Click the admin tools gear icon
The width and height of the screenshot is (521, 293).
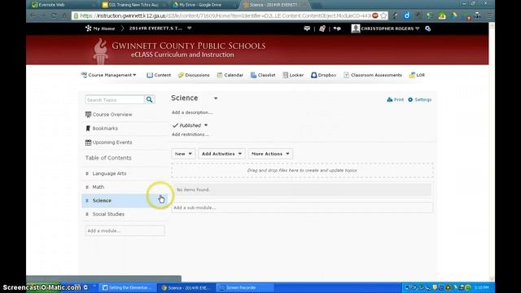[x=428, y=28]
